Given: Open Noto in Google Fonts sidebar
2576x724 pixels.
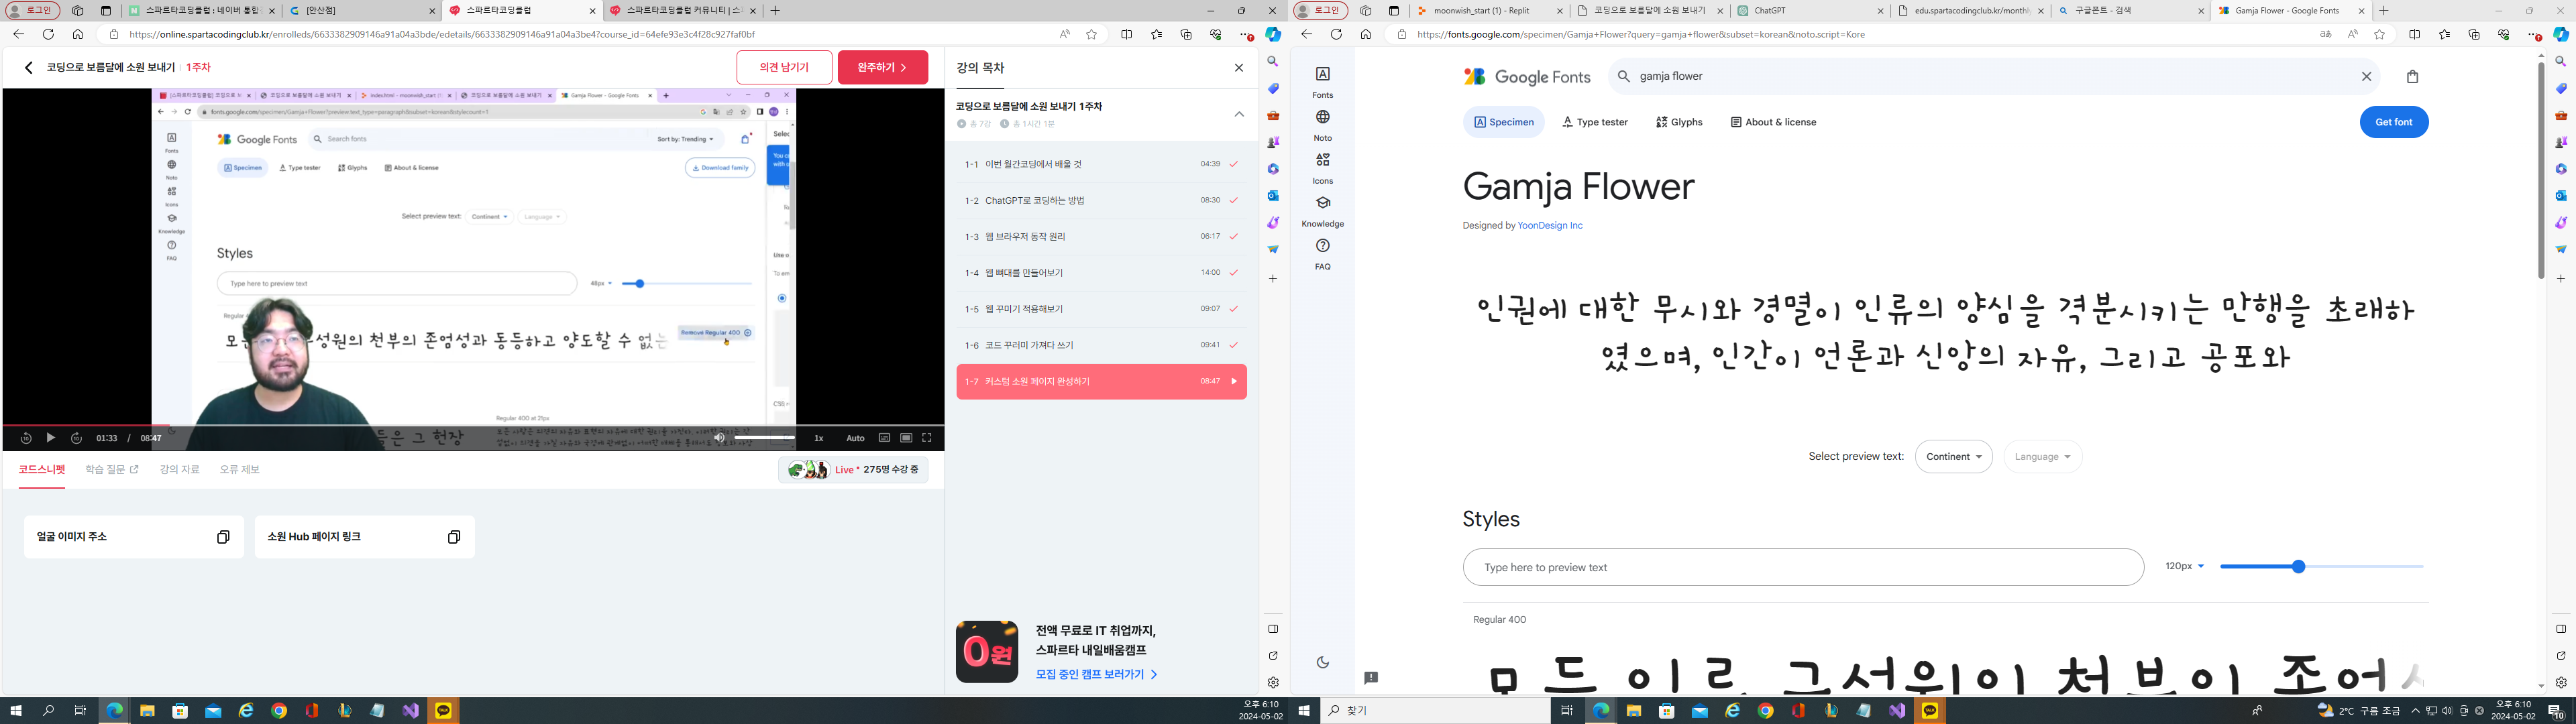Looking at the screenshot, I should point(1322,124).
